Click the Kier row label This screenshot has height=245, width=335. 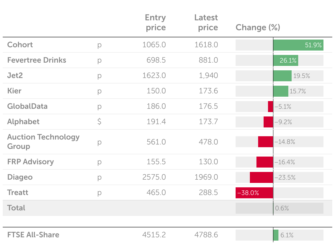click(14, 91)
